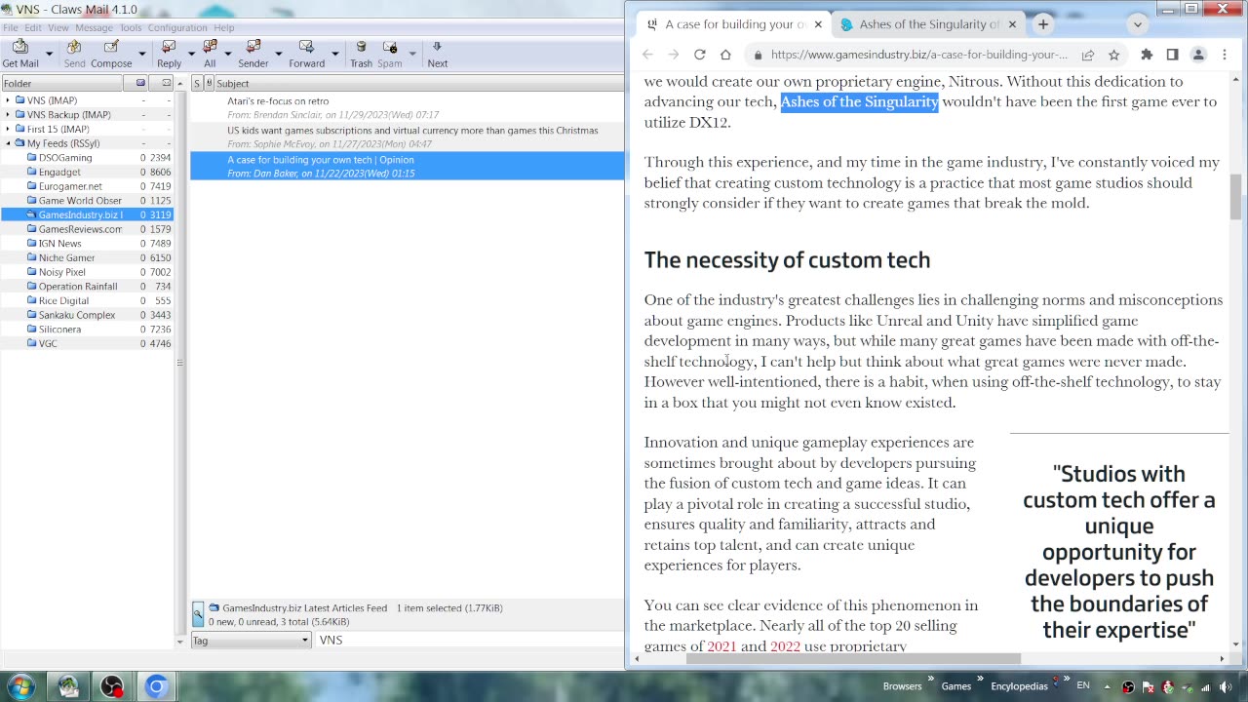Click the VNS search input field

pyautogui.click(x=469, y=640)
